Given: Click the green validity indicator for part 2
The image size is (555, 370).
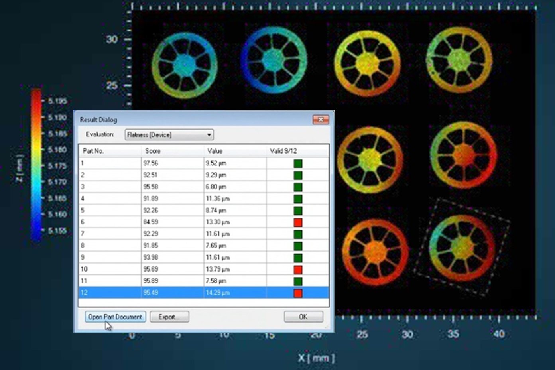Looking at the screenshot, I should [x=298, y=175].
